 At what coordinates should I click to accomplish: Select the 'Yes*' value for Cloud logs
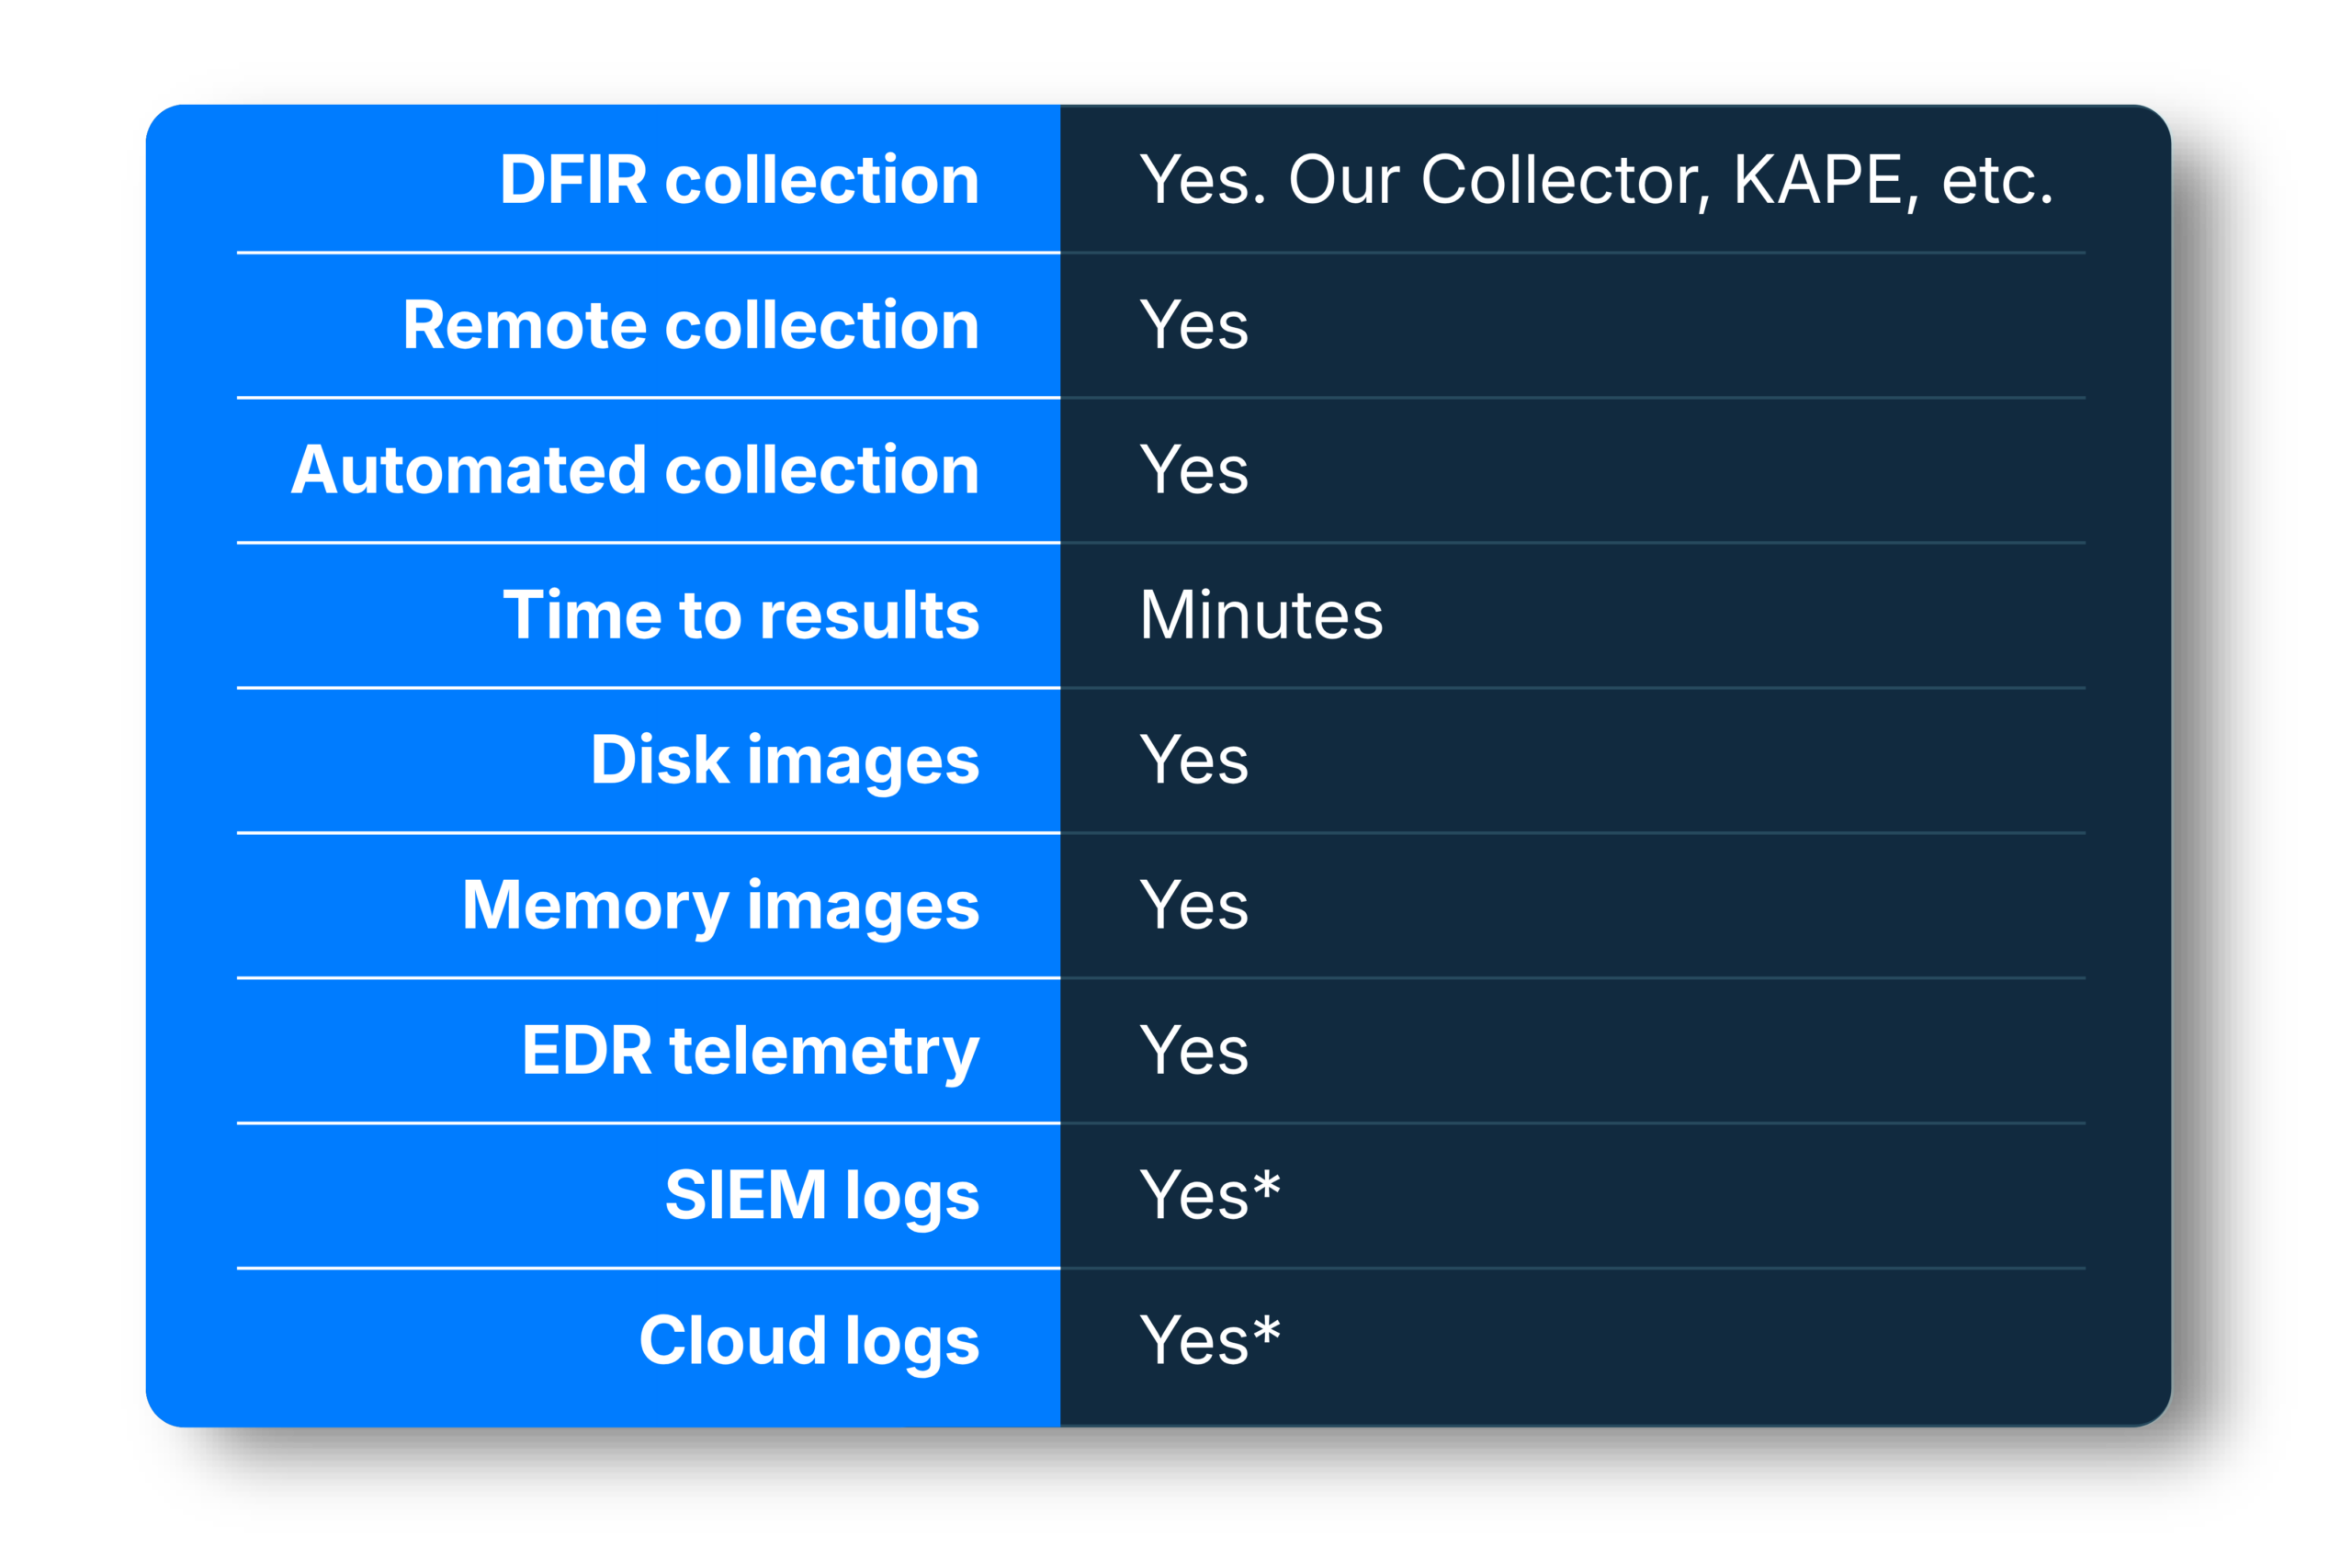pos(1210,1340)
